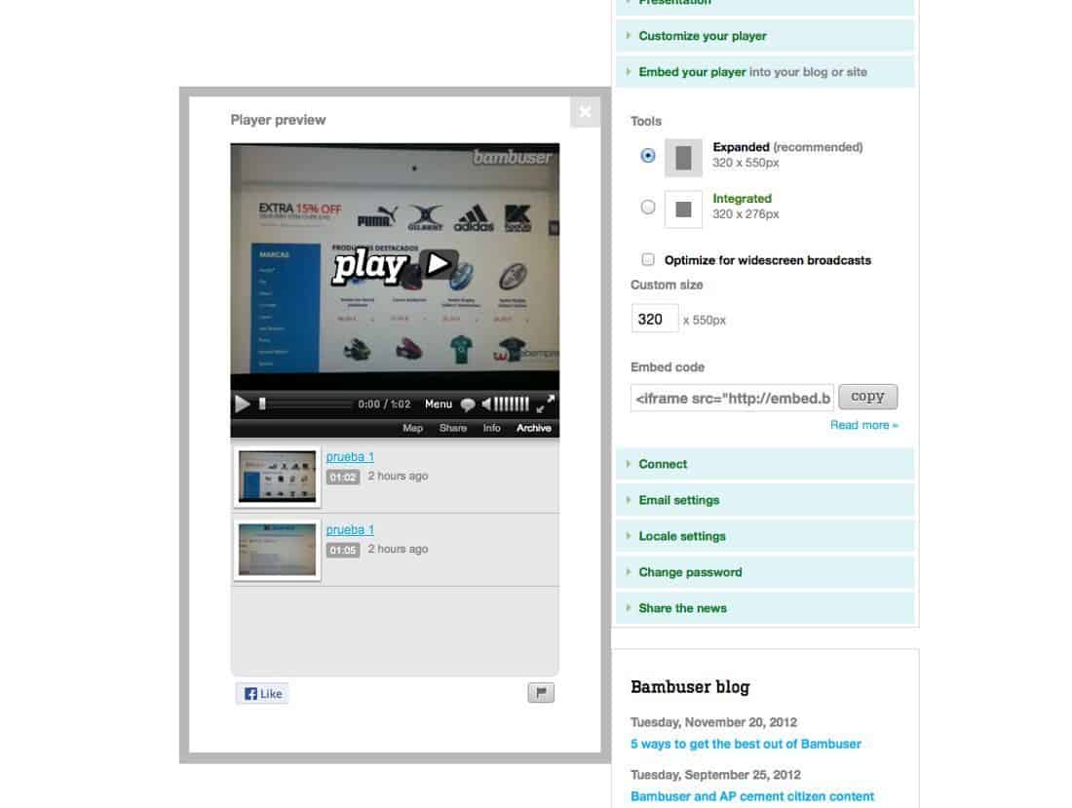Screen dimensions: 1072x808
Task: Click the Integrated option label
Action: point(742,198)
